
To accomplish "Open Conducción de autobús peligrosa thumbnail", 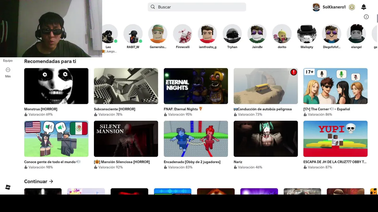I will point(265,86).
